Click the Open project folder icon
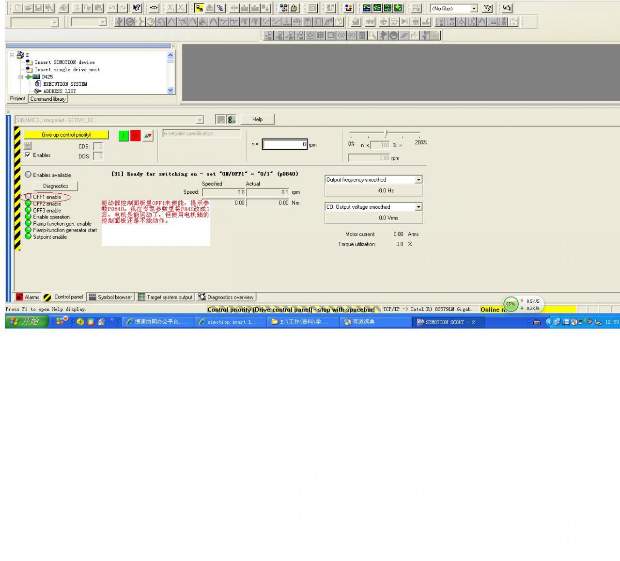Screen dimensions: 620x561 coord(28,8)
